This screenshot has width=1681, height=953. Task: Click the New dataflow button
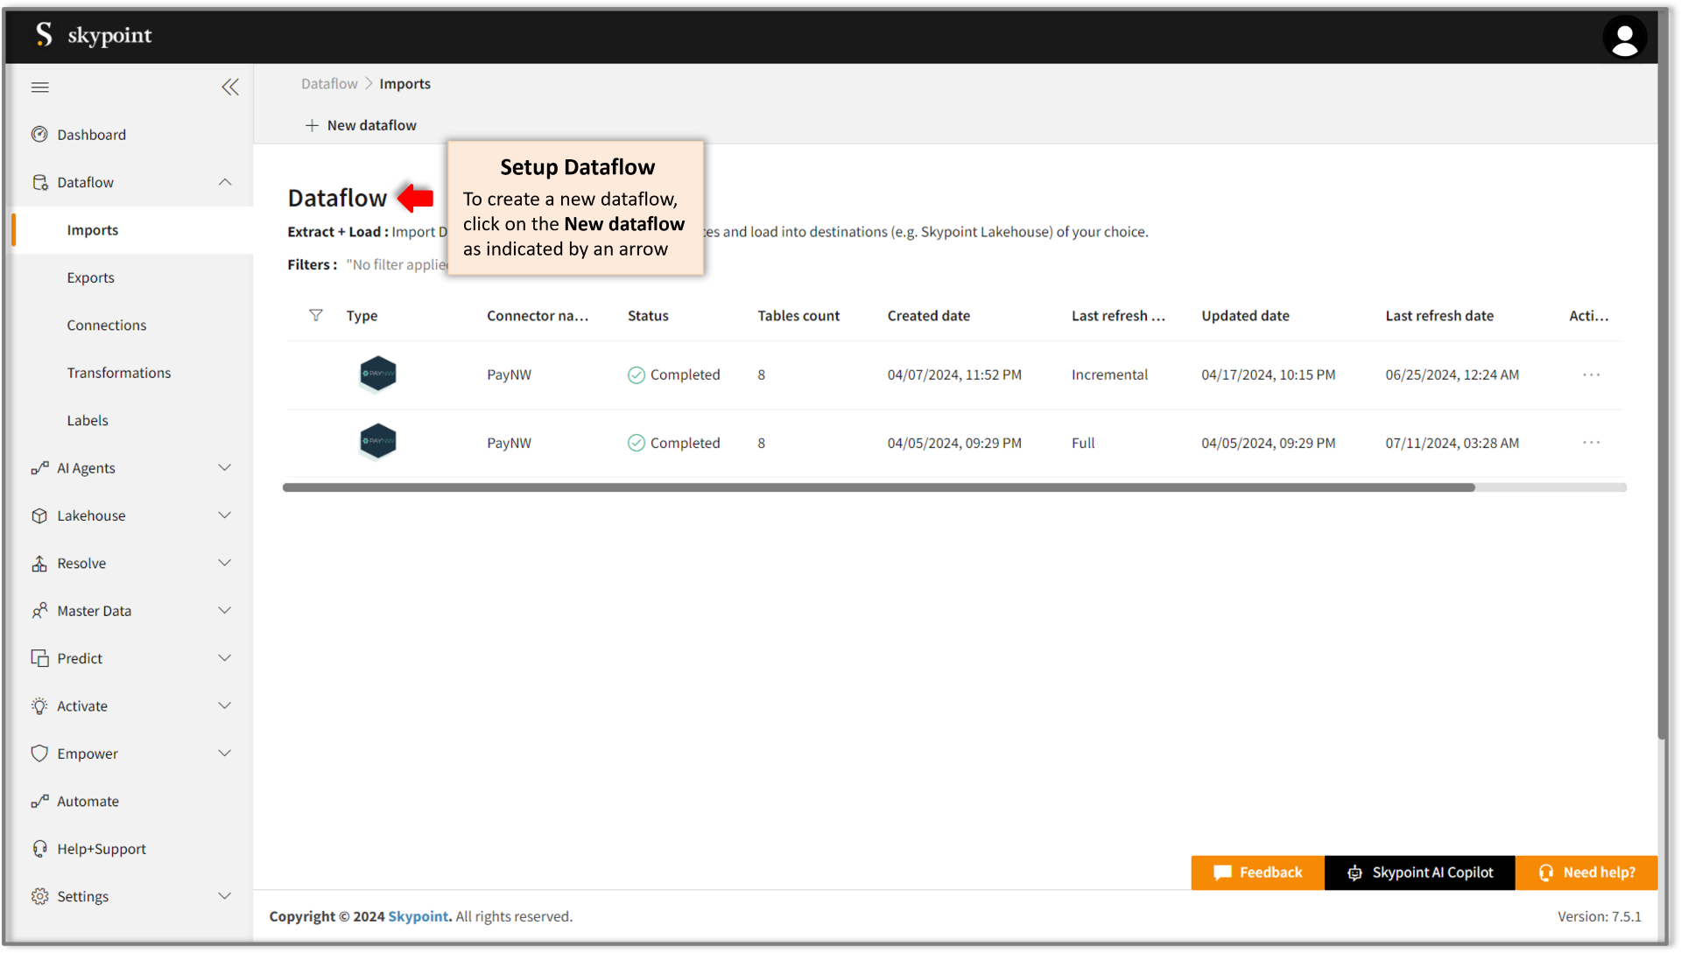(361, 125)
